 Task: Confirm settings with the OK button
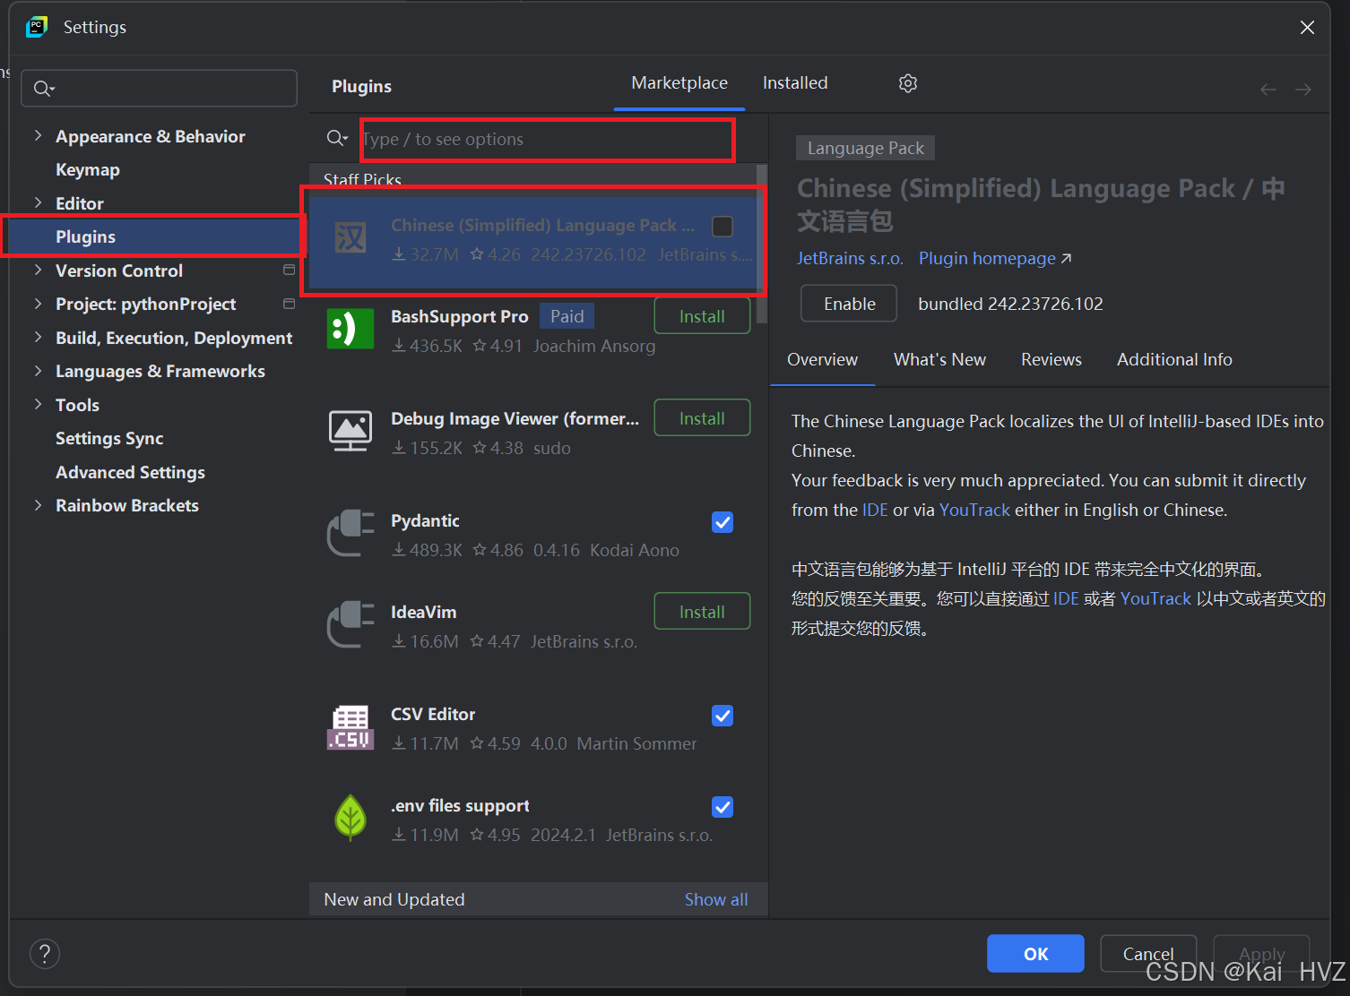pos(1035,954)
